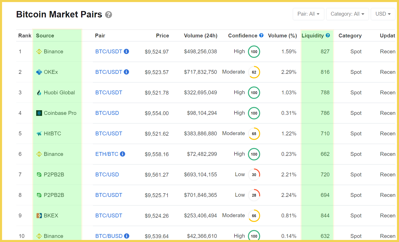Click the OKEx logo icon

click(39, 72)
